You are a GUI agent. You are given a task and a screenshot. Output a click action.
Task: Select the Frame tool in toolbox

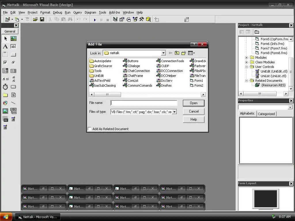[x=5, y=54]
